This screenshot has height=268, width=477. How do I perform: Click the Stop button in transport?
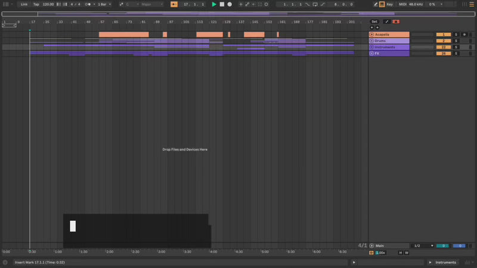(x=222, y=4)
